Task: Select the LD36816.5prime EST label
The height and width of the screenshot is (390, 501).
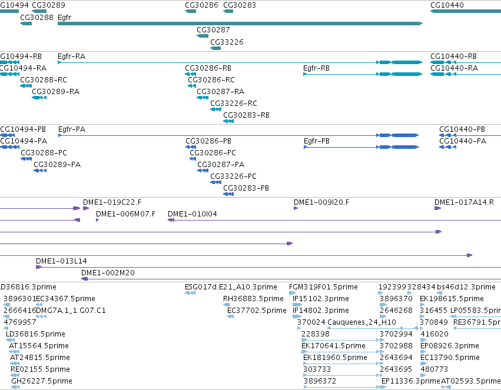Action: pos(35,334)
